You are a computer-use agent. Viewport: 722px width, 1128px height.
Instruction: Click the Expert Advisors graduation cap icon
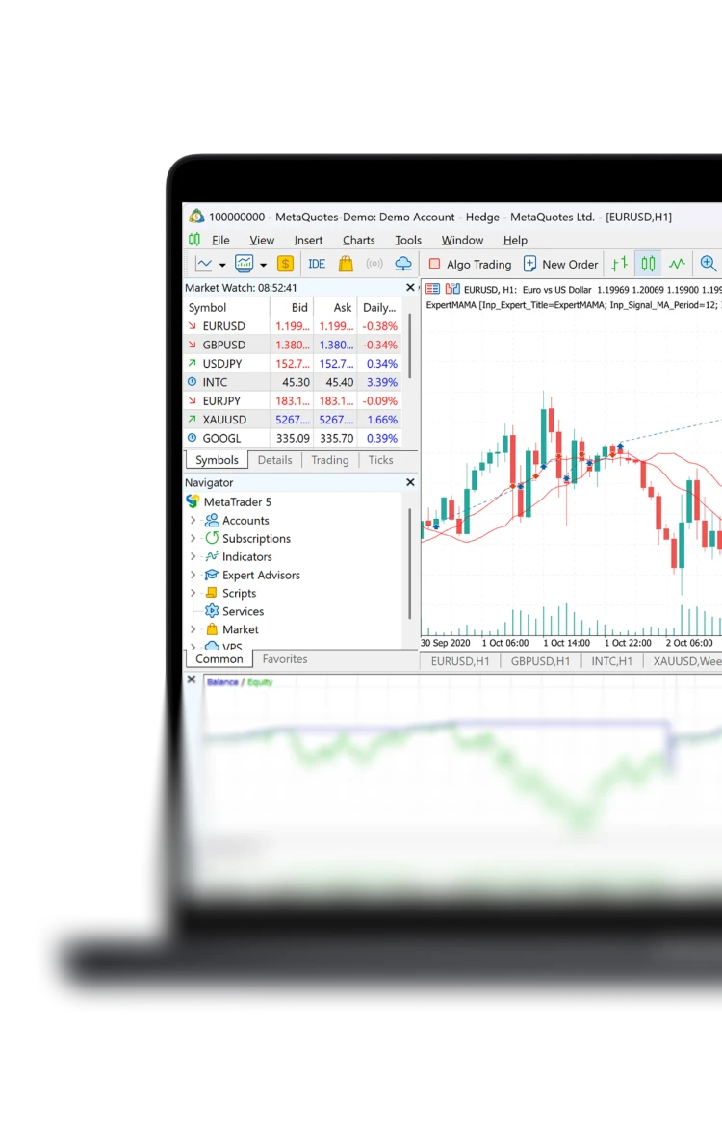pyautogui.click(x=212, y=575)
